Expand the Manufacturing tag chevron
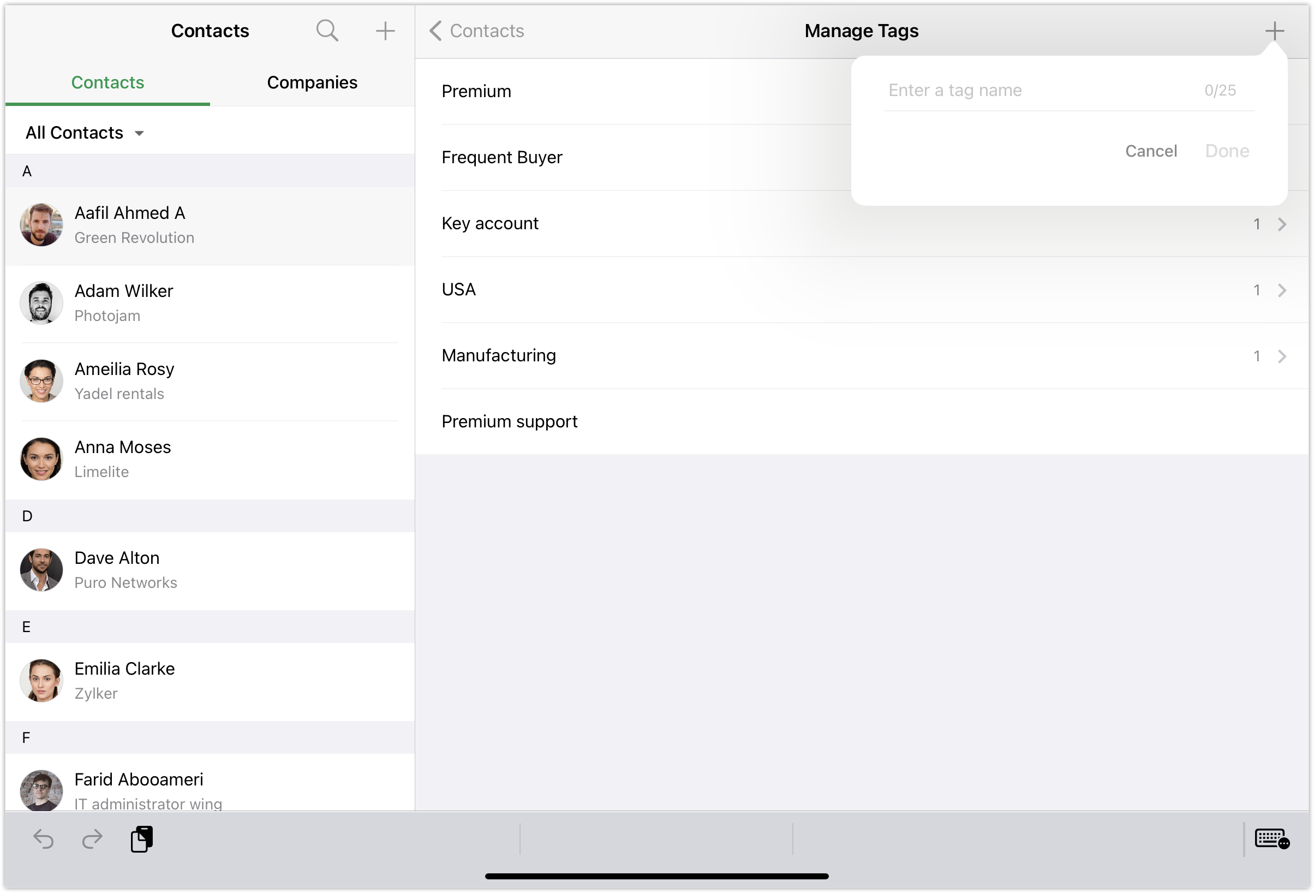The image size is (1314, 893). pyautogui.click(x=1282, y=356)
